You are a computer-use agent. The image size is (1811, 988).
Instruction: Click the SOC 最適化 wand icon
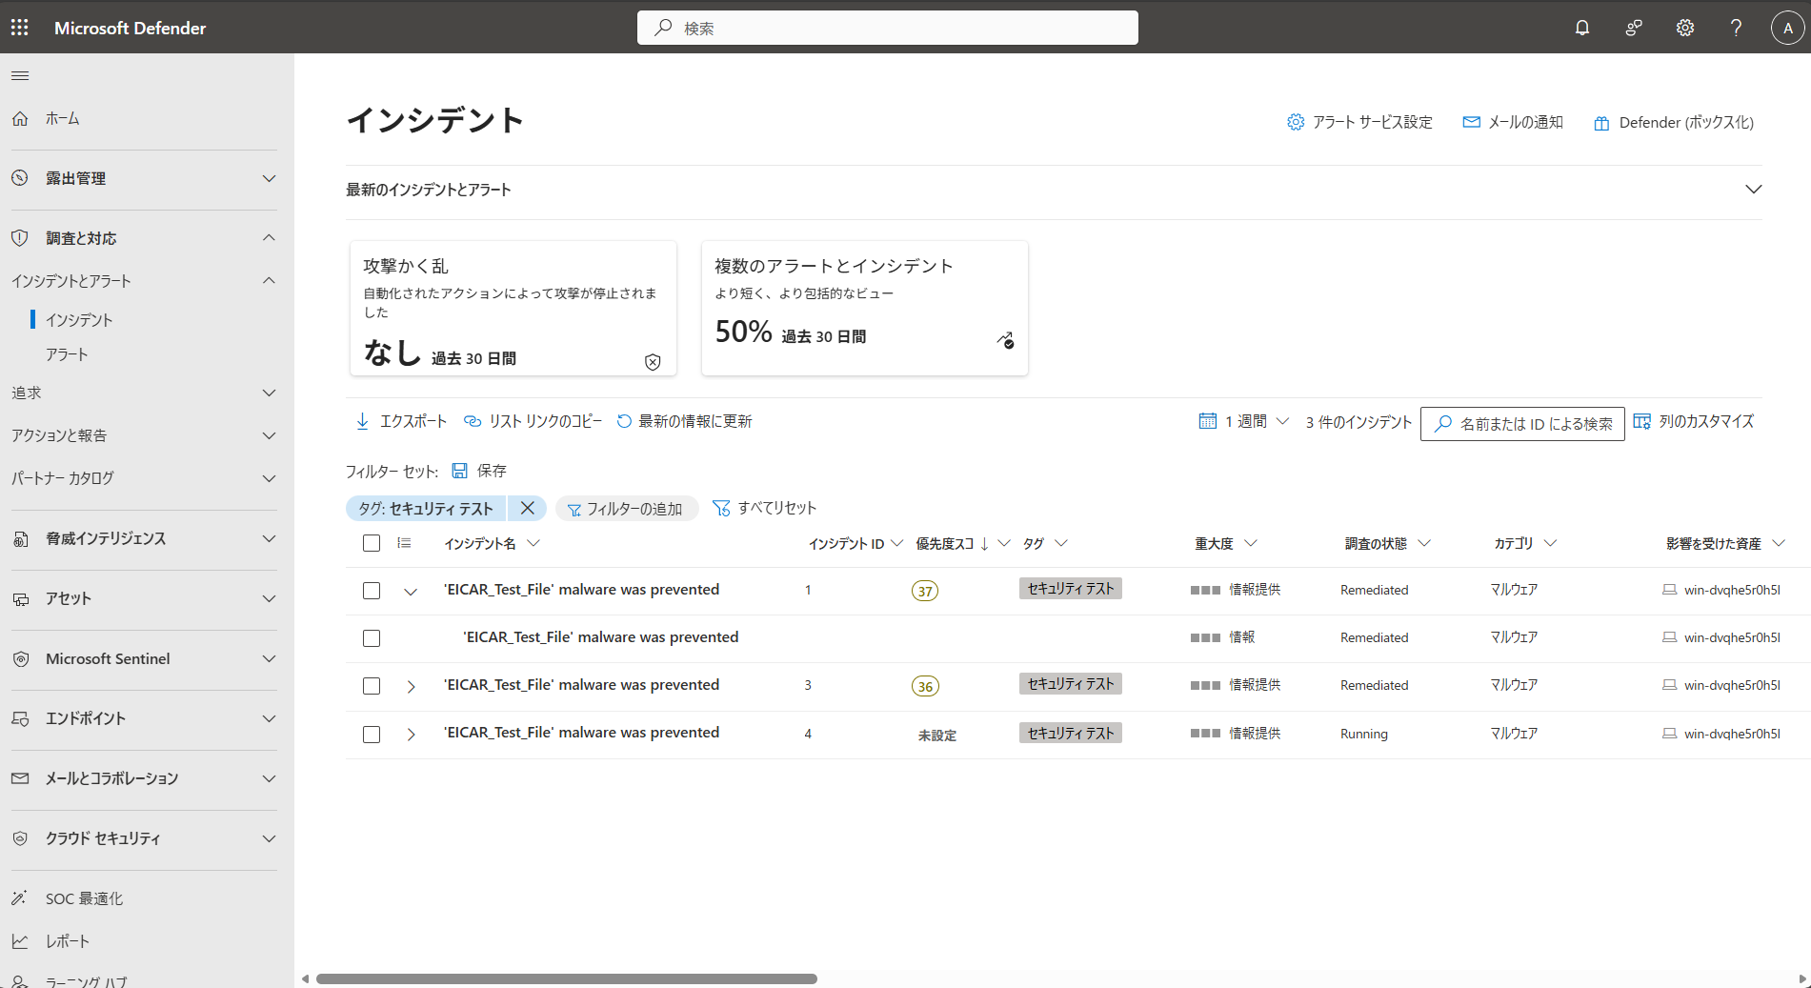[20, 898]
